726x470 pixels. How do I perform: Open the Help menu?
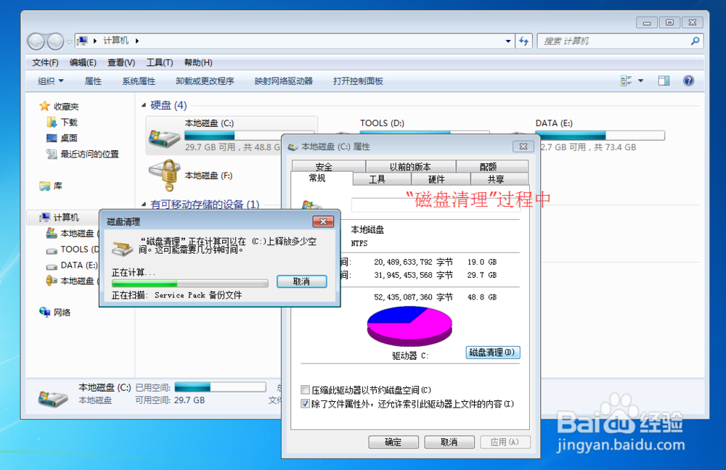coord(198,62)
